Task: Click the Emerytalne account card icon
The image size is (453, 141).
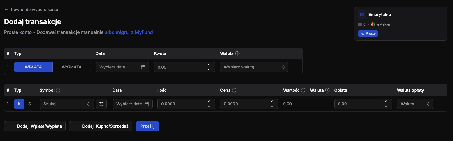Action: (362, 15)
